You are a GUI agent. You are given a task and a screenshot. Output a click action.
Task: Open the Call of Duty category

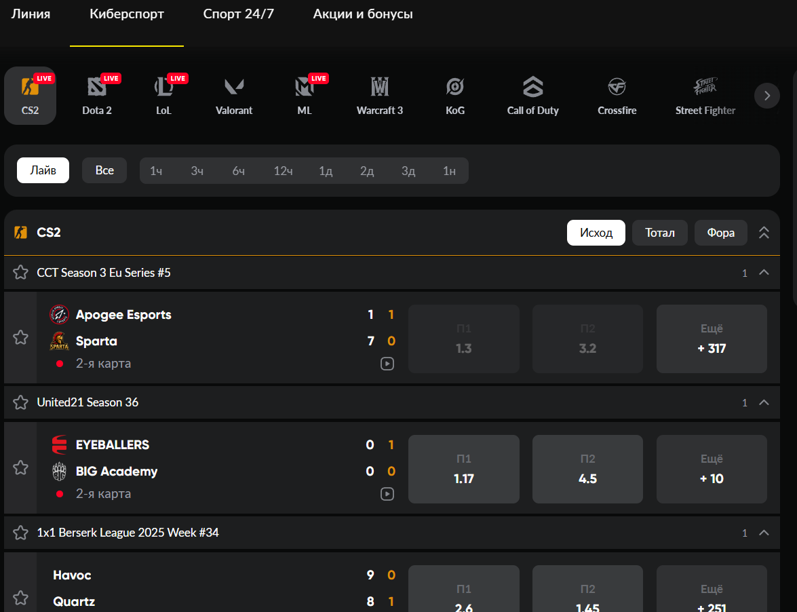point(532,96)
